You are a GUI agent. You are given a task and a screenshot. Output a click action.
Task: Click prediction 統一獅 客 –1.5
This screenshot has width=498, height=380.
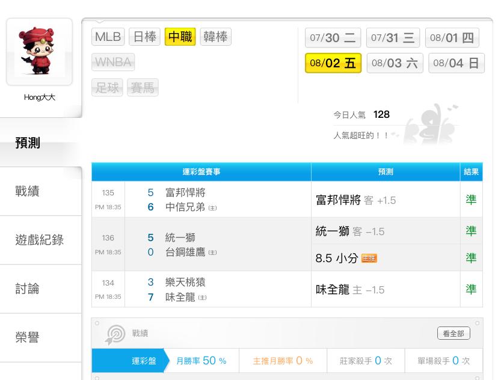tap(350, 231)
